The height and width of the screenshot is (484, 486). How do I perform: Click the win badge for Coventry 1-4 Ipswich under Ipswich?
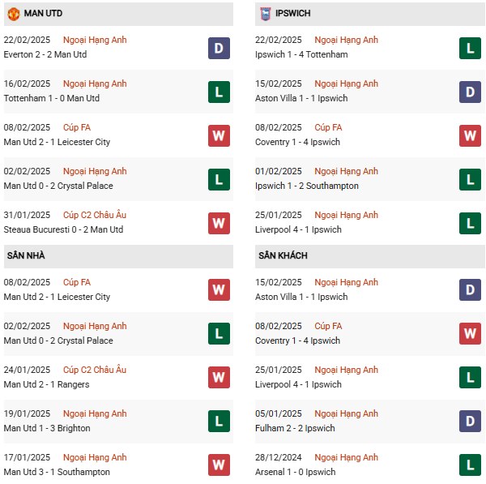[470, 135]
